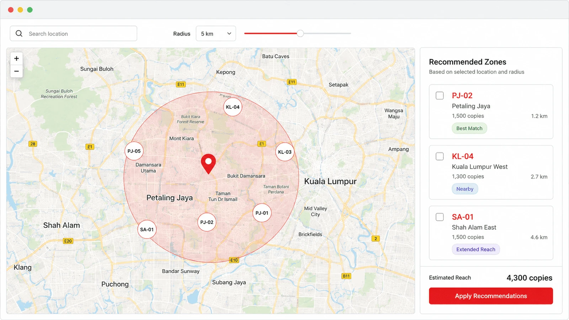Image resolution: width=569 pixels, height=320 pixels.
Task: Check the KL-04 Kuala Lumpur West checkbox
Action: click(x=440, y=156)
